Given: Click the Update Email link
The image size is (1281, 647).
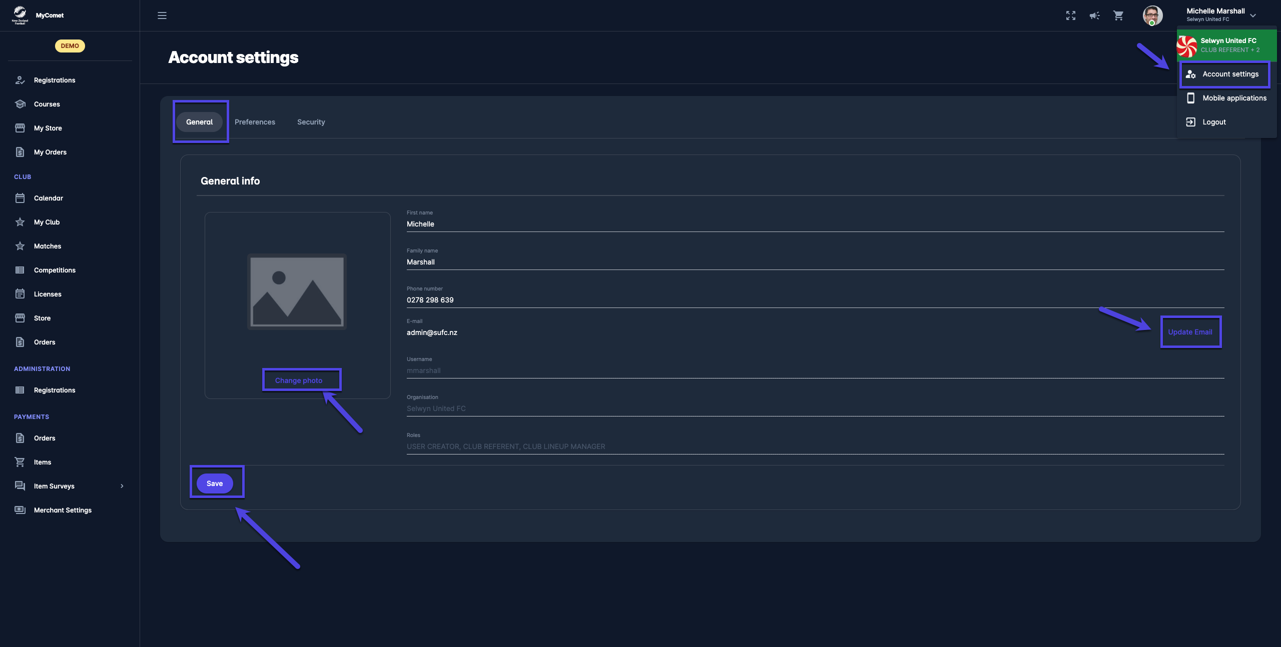Looking at the screenshot, I should 1190,332.
